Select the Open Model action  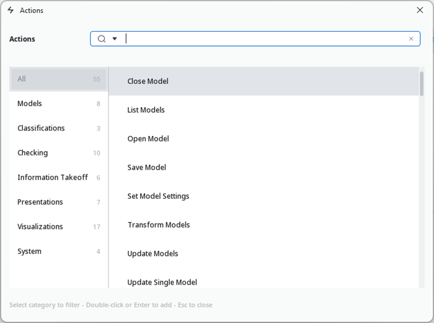263,139
